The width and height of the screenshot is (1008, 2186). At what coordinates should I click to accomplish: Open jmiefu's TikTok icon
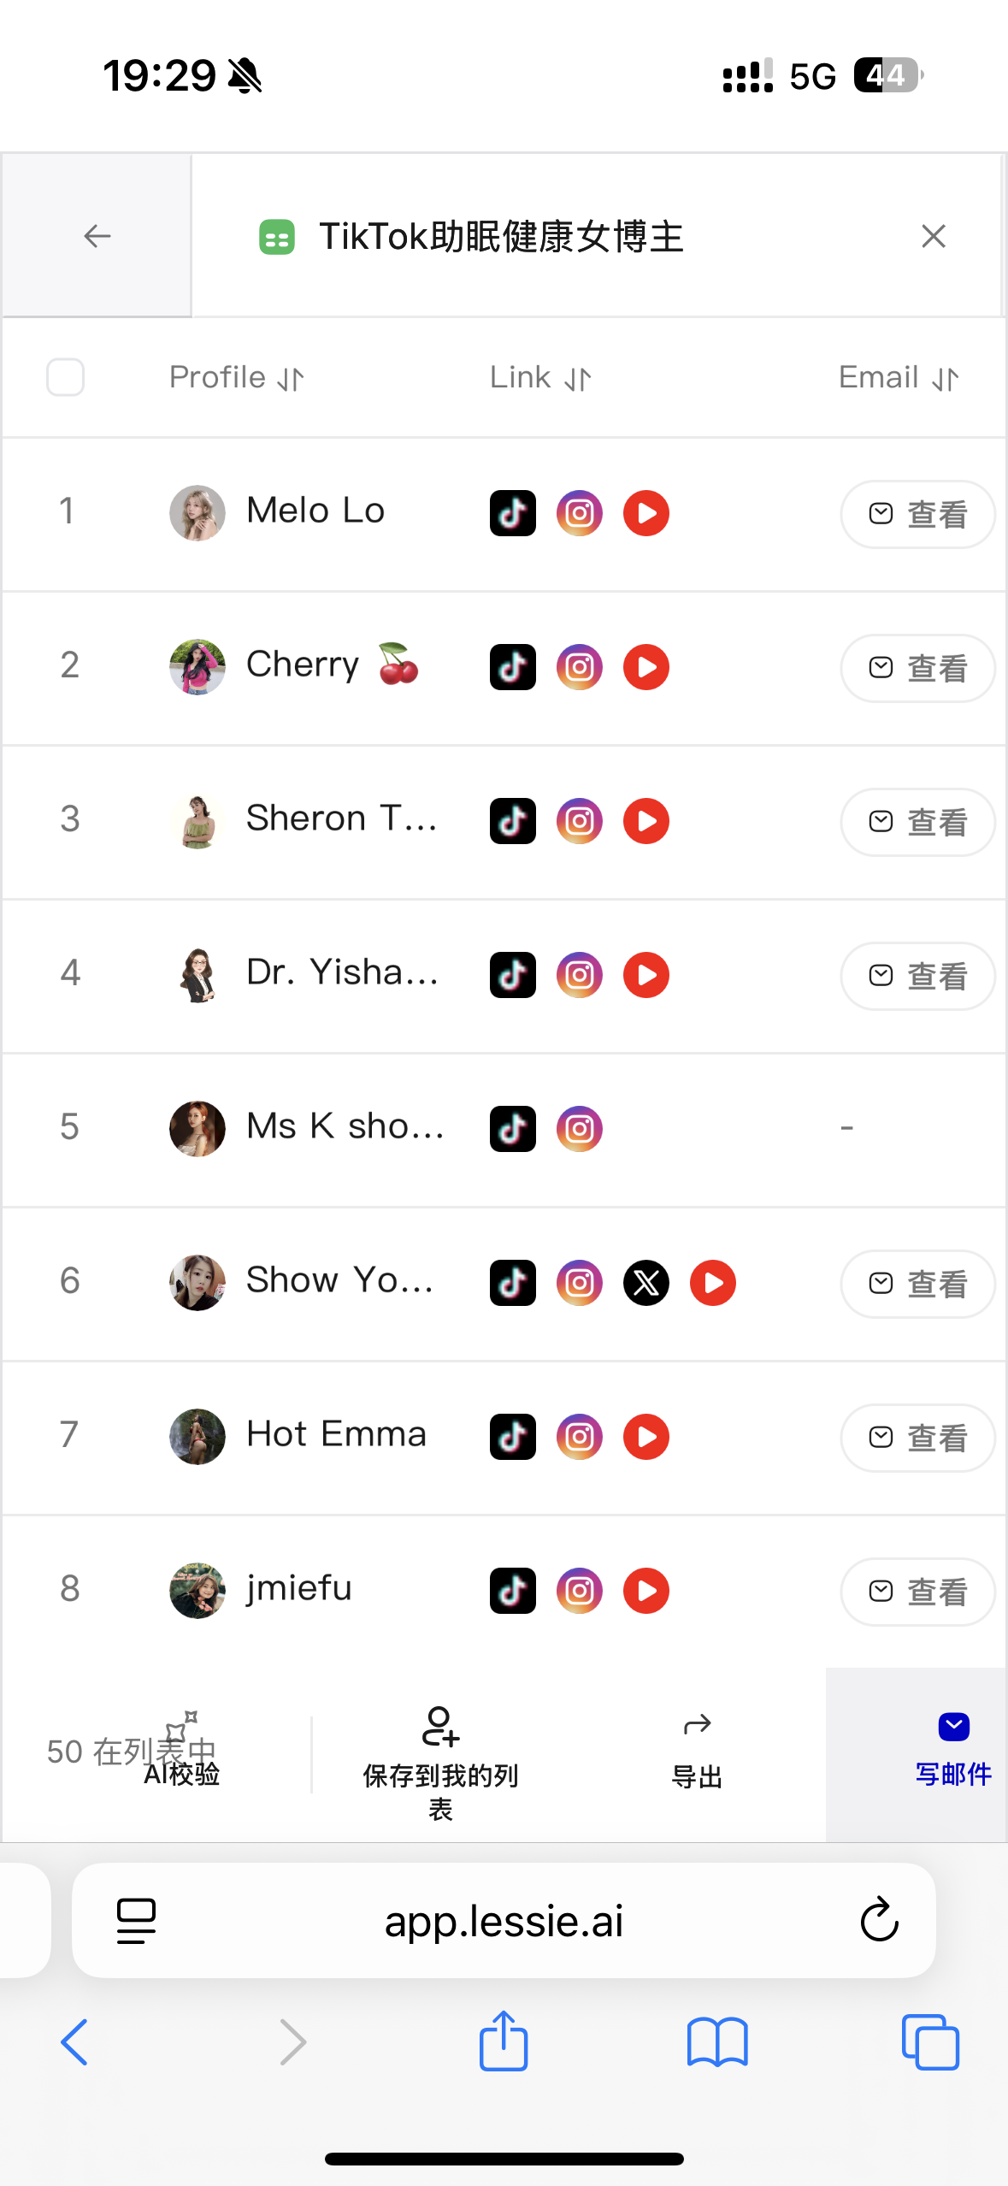(x=512, y=1591)
